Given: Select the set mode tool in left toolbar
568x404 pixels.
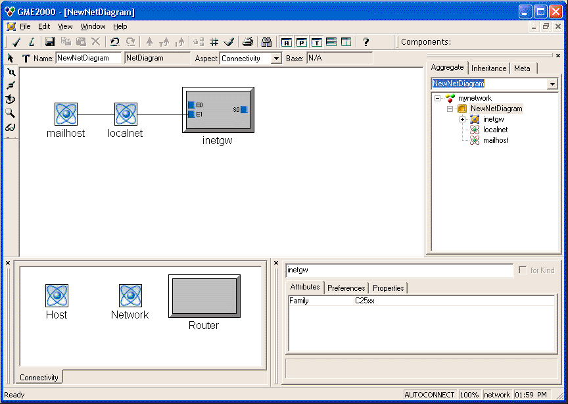Looking at the screenshot, I should (x=11, y=99).
